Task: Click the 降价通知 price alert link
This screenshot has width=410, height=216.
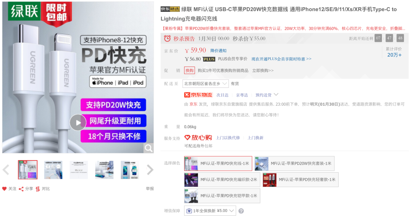Action: coord(218,51)
